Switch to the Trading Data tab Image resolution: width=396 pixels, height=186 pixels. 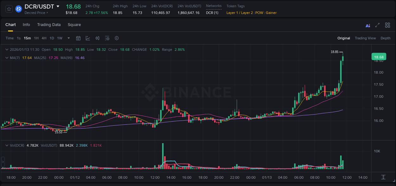click(49, 25)
